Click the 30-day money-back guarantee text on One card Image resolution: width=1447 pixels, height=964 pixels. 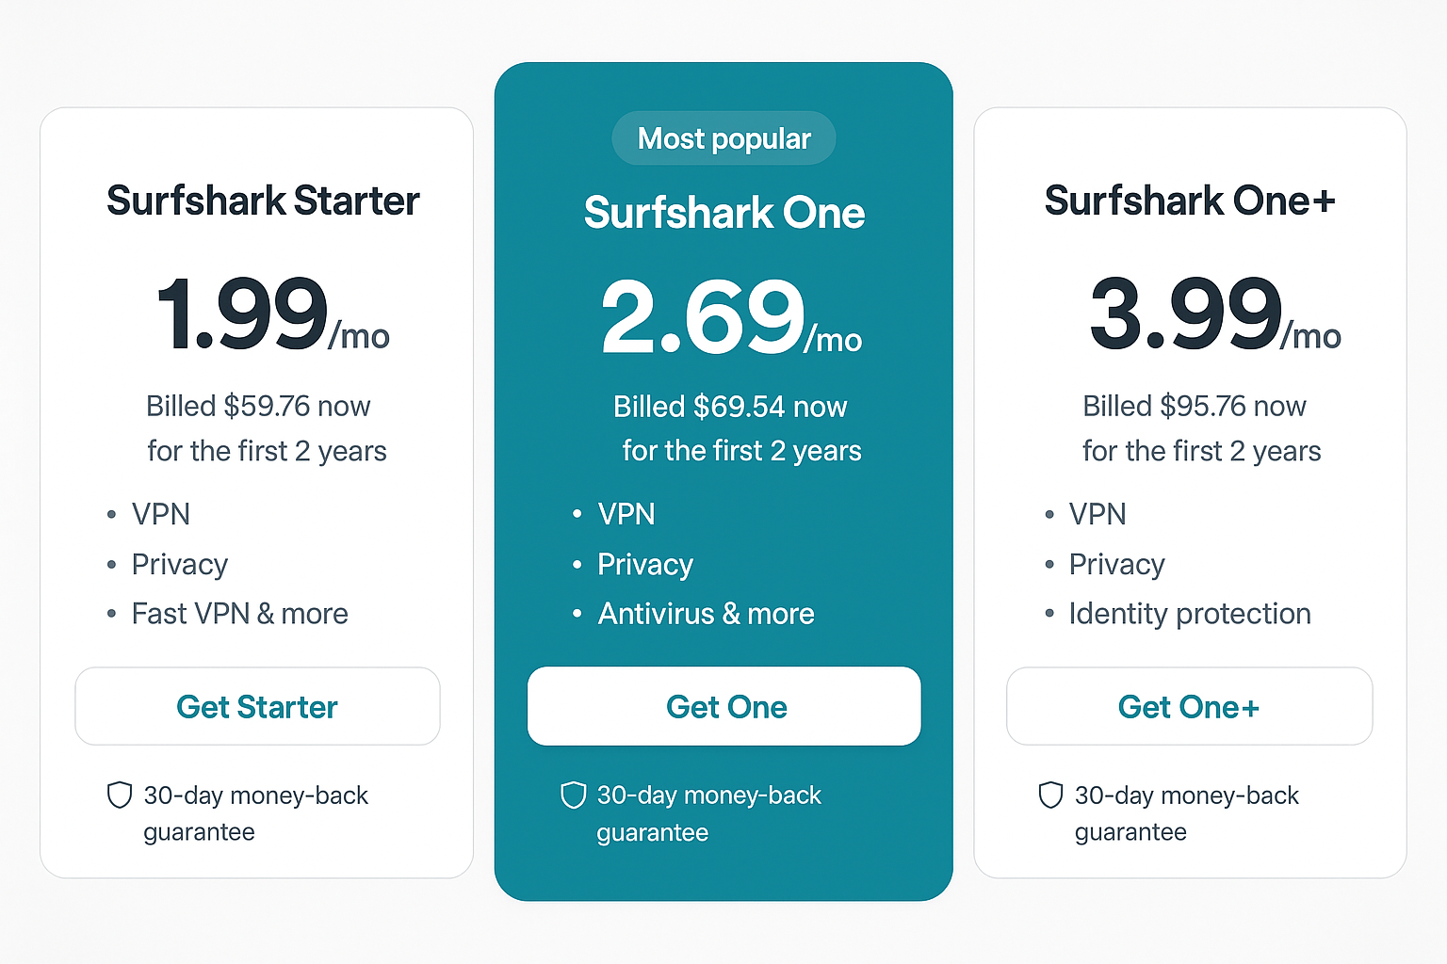[708, 813]
